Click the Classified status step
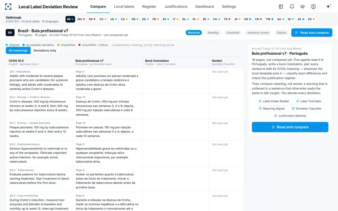 pos(233,33)
